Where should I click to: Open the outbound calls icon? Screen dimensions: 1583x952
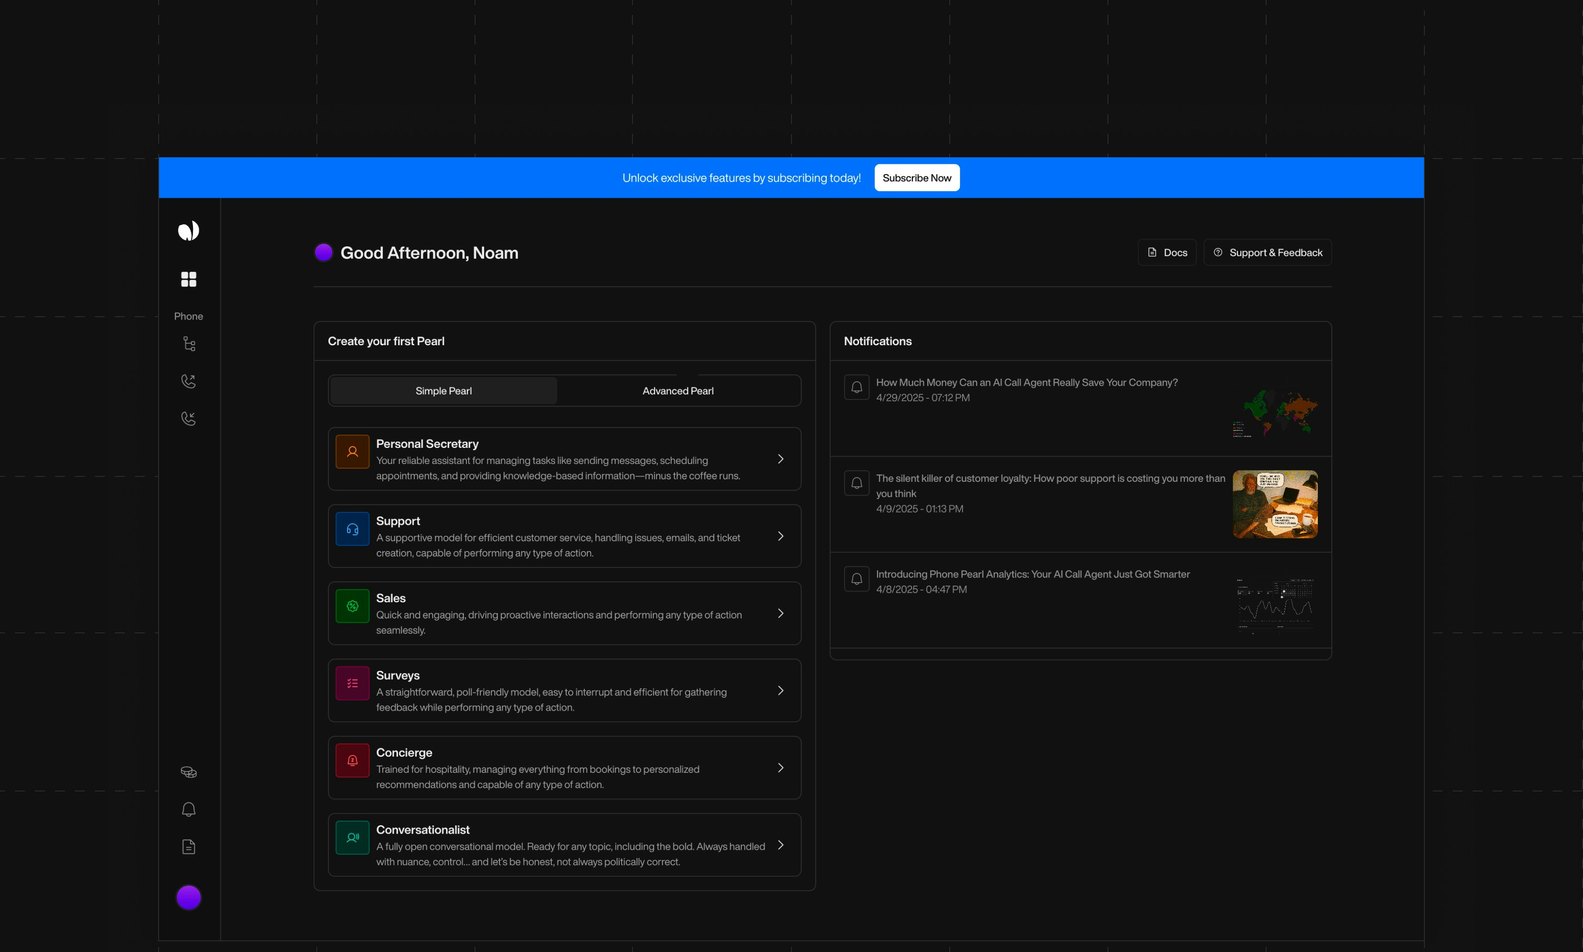tap(188, 380)
